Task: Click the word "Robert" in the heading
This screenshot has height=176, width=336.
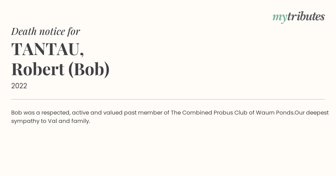Action: pyautogui.click(x=38, y=69)
